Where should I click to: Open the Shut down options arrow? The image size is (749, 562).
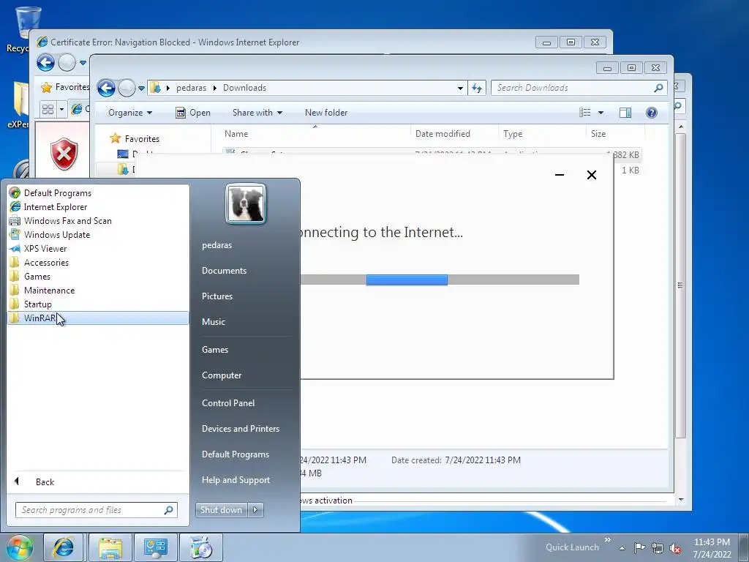[255, 510]
